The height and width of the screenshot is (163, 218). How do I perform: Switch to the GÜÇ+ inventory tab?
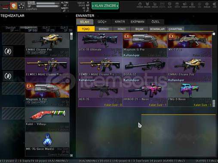click(102, 22)
